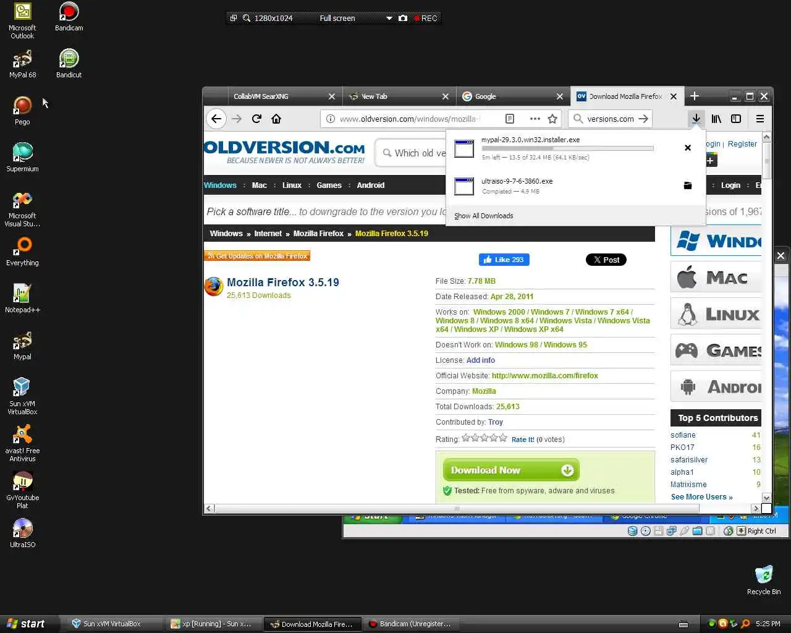The image size is (791, 633).
Task: Click the search go arrow beside versions.com
Action: (643, 119)
